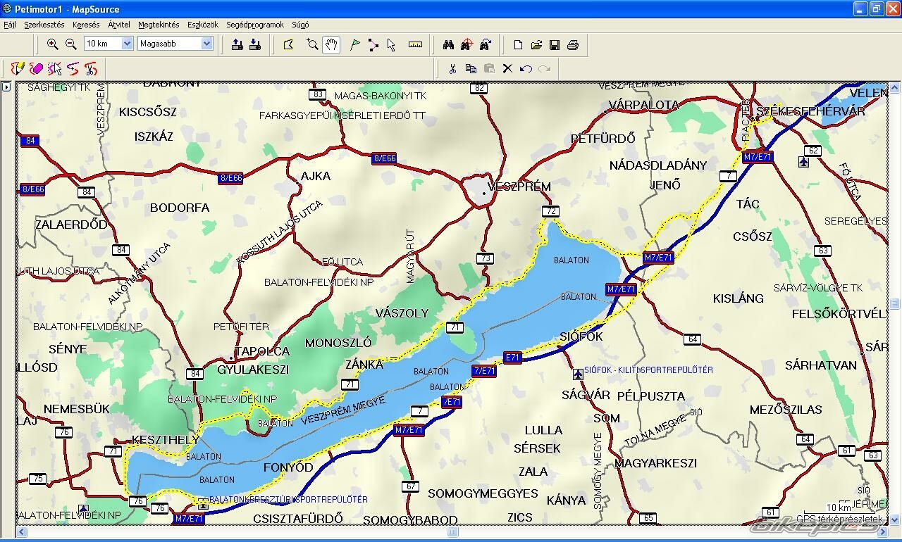
Task: Open the Szerkesztés menu
Action: pyautogui.click(x=44, y=25)
